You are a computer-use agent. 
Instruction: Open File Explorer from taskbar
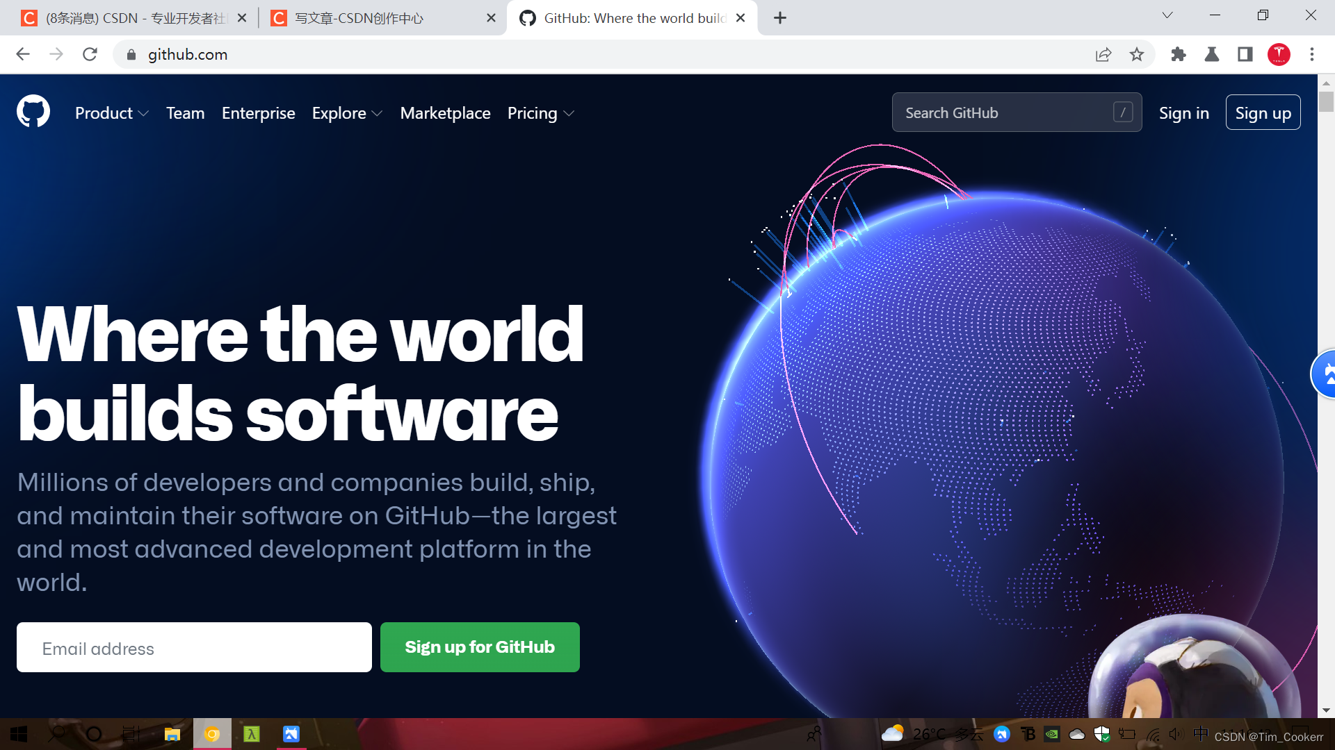point(172,734)
